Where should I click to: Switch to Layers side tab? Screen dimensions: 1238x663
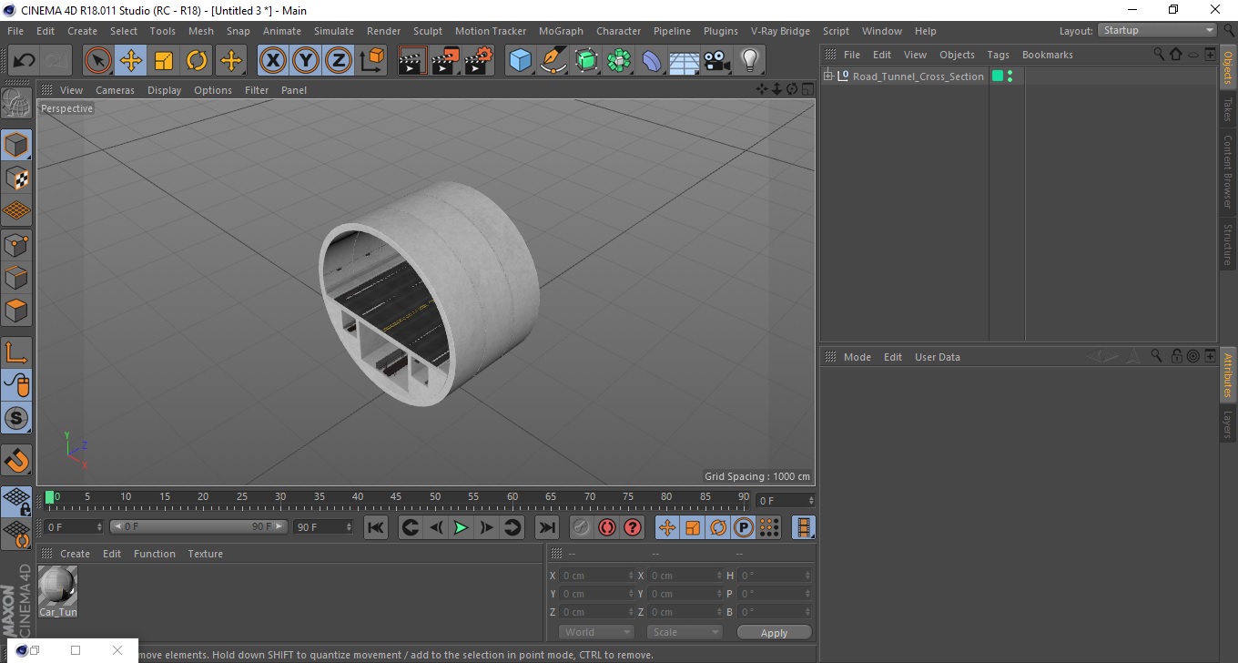pyautogui.click(x=1228, y=424)
